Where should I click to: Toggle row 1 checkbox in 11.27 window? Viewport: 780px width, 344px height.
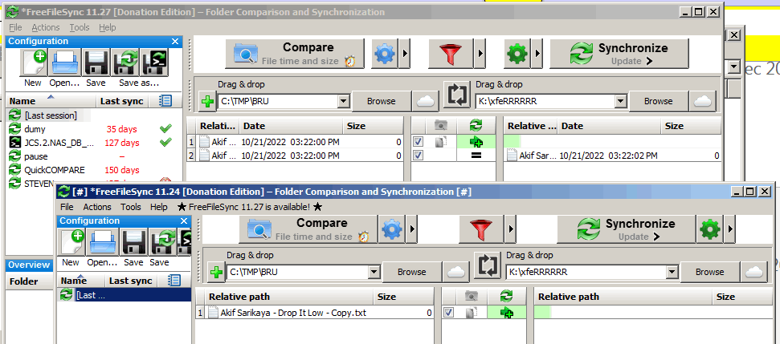tap(419, 142)
